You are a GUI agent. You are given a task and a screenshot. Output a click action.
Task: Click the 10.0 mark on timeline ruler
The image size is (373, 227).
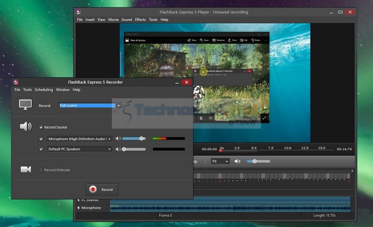pyautogui.click(x=288, y=148)
